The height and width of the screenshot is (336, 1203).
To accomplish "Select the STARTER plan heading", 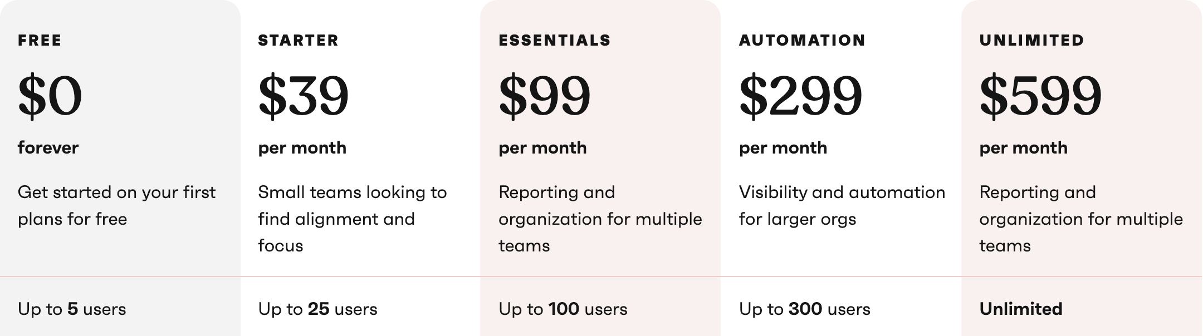I will pos(299,40).
